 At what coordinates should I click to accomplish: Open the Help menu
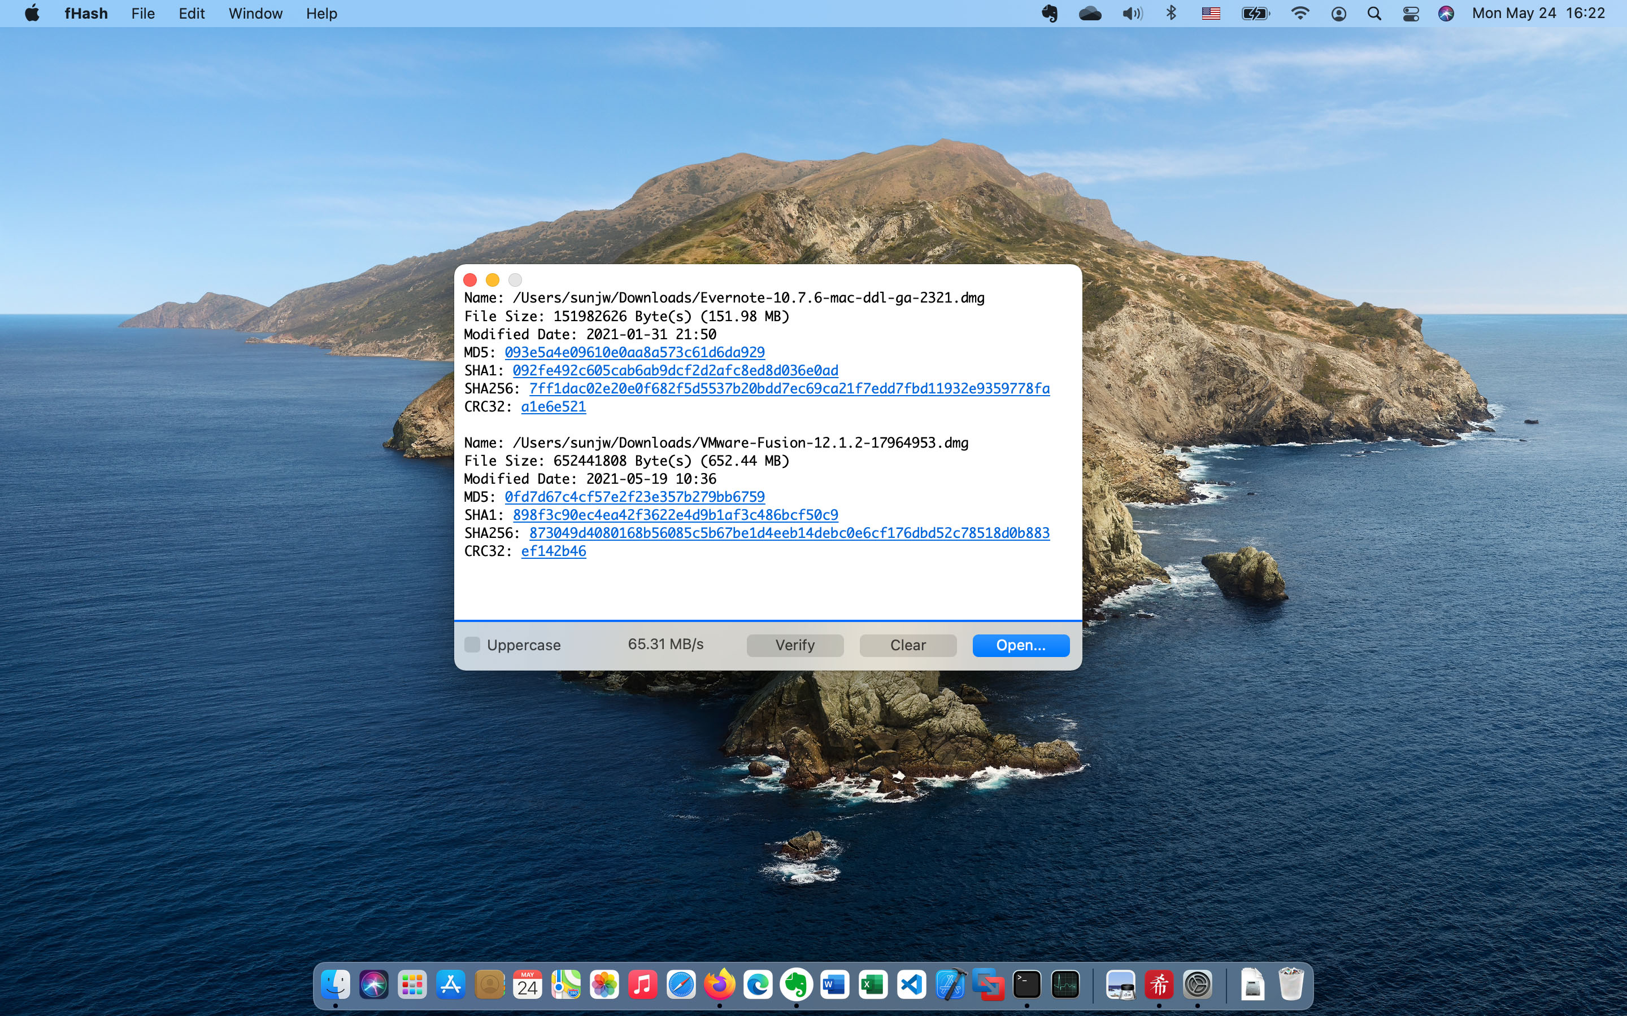321,14
